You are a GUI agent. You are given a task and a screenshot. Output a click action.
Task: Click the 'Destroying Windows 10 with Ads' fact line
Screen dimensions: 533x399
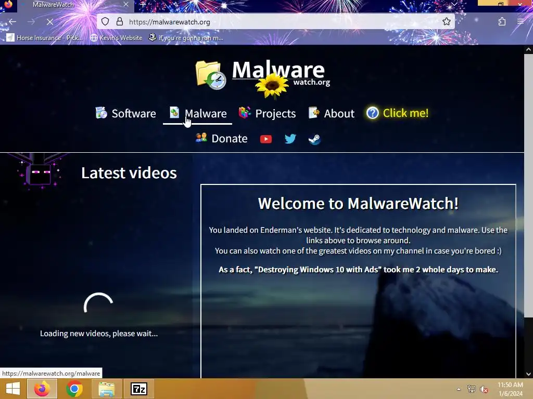358,270
